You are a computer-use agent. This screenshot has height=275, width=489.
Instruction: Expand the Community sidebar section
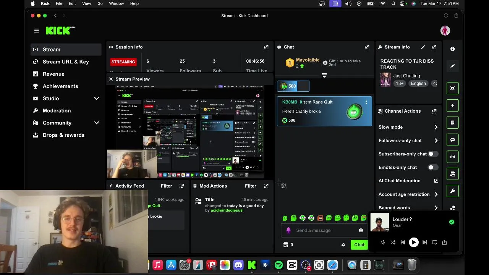(x=96, y=123)
